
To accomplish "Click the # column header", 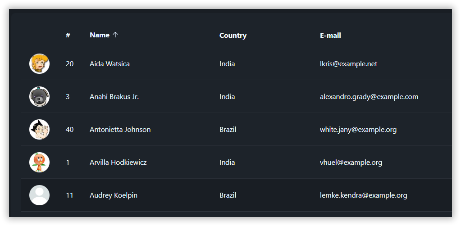I will [x=68, y=36].
